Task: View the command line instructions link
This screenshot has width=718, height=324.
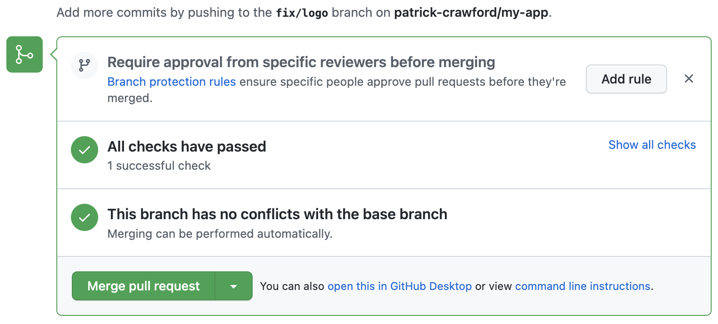Action: 583,286
